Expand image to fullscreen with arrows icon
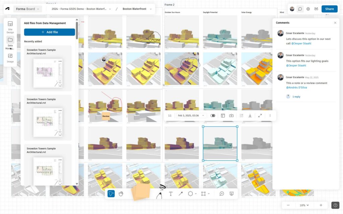 tap(260, 116)
